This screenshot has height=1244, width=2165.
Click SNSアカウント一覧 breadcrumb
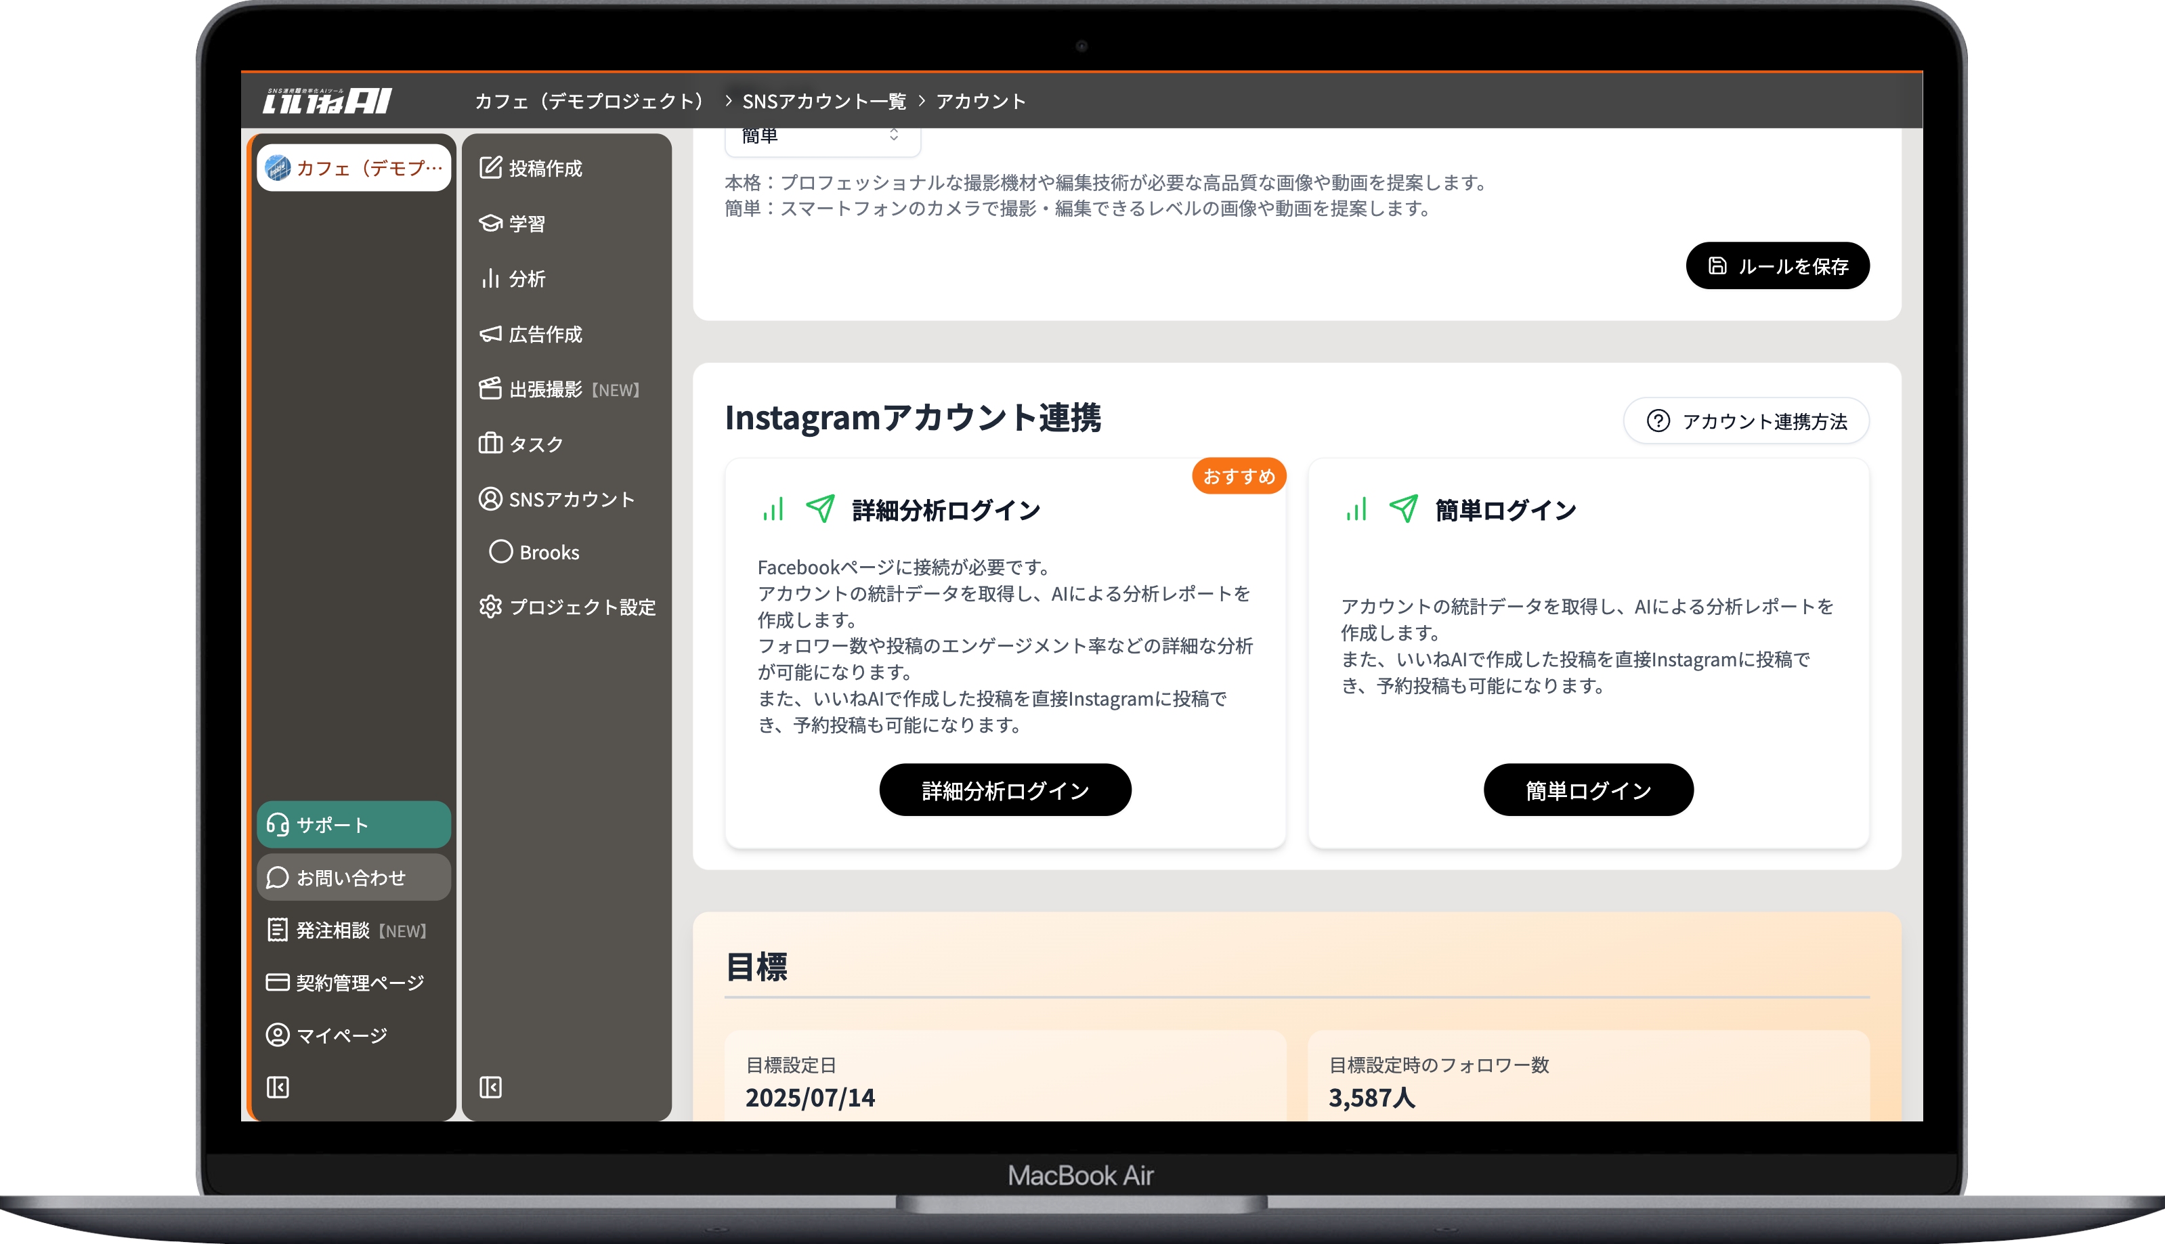[x=823, y=101]
